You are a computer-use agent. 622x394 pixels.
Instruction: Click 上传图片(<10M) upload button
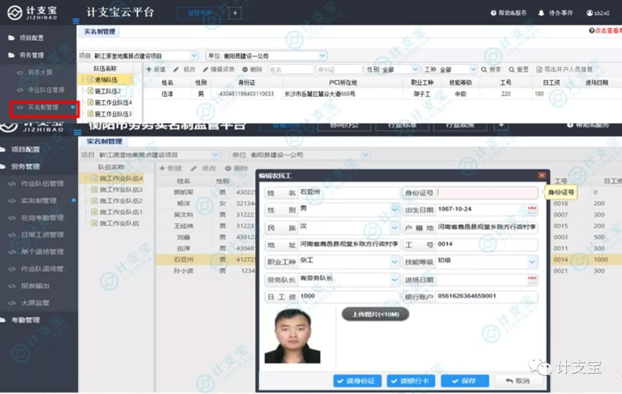376,315
